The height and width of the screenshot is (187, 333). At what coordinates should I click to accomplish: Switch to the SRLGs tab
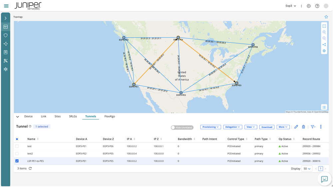coord(73,116)
